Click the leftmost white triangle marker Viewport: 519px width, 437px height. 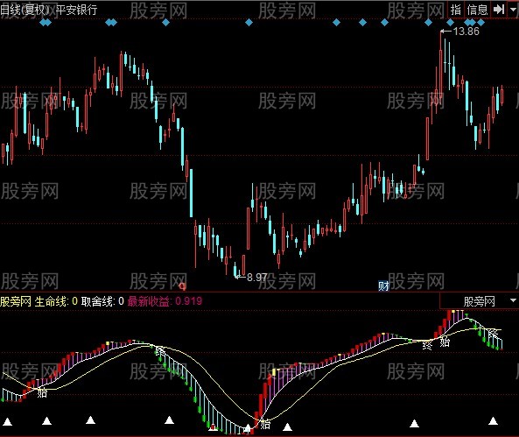(x=7, y=421)
